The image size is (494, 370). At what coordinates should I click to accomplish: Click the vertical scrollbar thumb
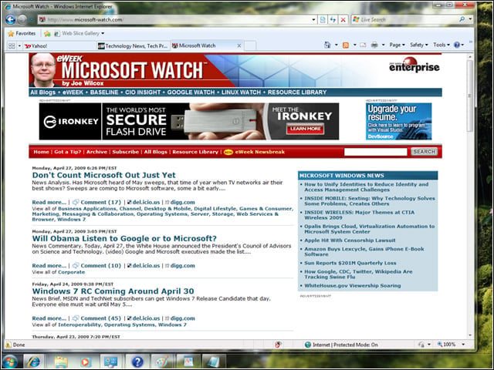coord(470,96)
